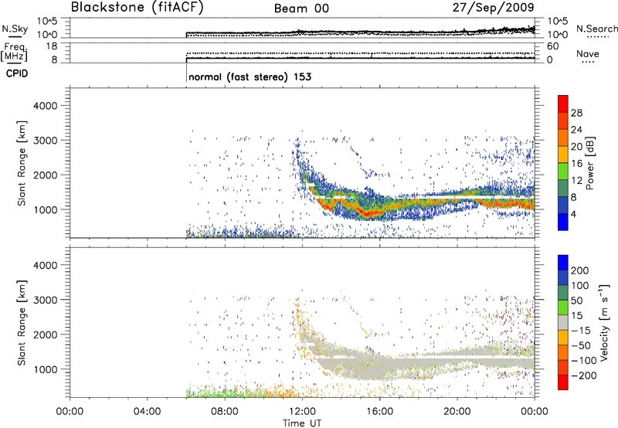Click the '2000' tick of velocity panel
Screen dimensions: 618x428
point(45,335)
